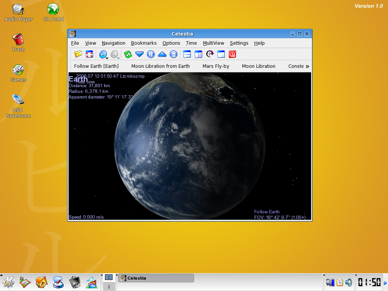Open the back-history dropdown arrow
The width and height of the screenshot is (388, 291).
107,58
